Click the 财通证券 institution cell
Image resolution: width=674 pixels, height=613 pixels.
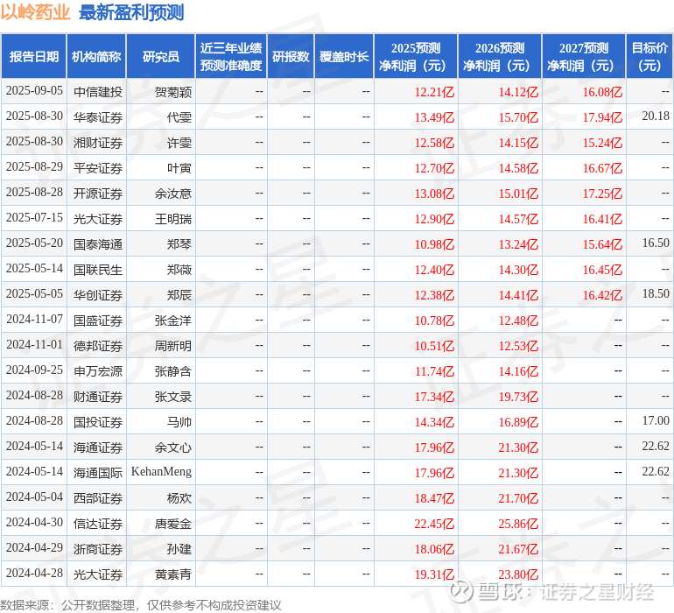[x=98, y=396]
